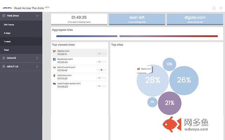The width and height of the screenshot is (225, 140).
Task: Click the bias rating dots for techcrunch.com
Action: click(101, 70)
